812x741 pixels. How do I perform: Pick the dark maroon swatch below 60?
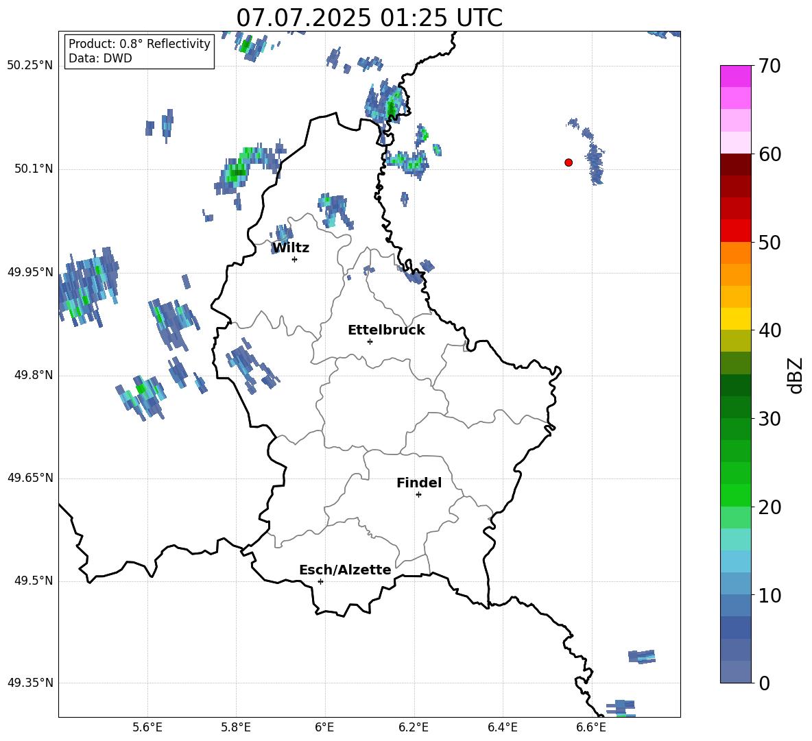(x=736, y=165)
